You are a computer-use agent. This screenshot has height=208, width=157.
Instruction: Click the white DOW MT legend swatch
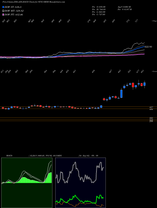pos(3,11)
